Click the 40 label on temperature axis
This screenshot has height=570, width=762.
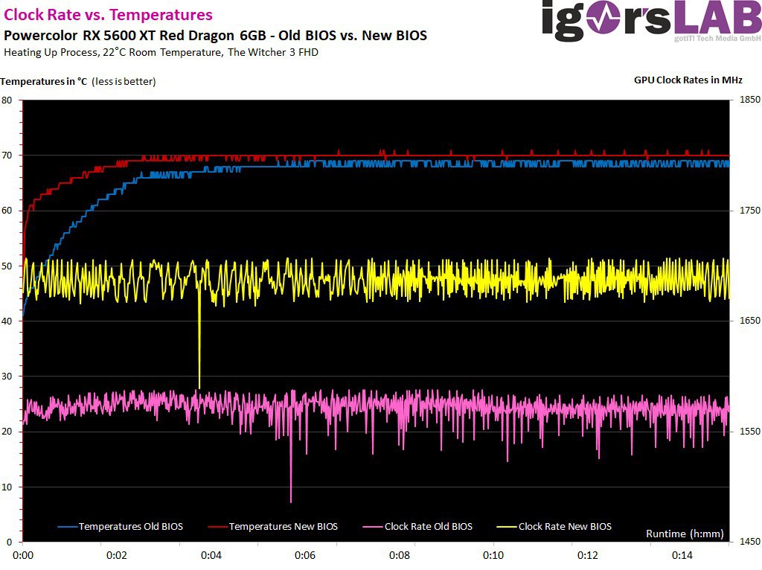[x=7, y=321]
